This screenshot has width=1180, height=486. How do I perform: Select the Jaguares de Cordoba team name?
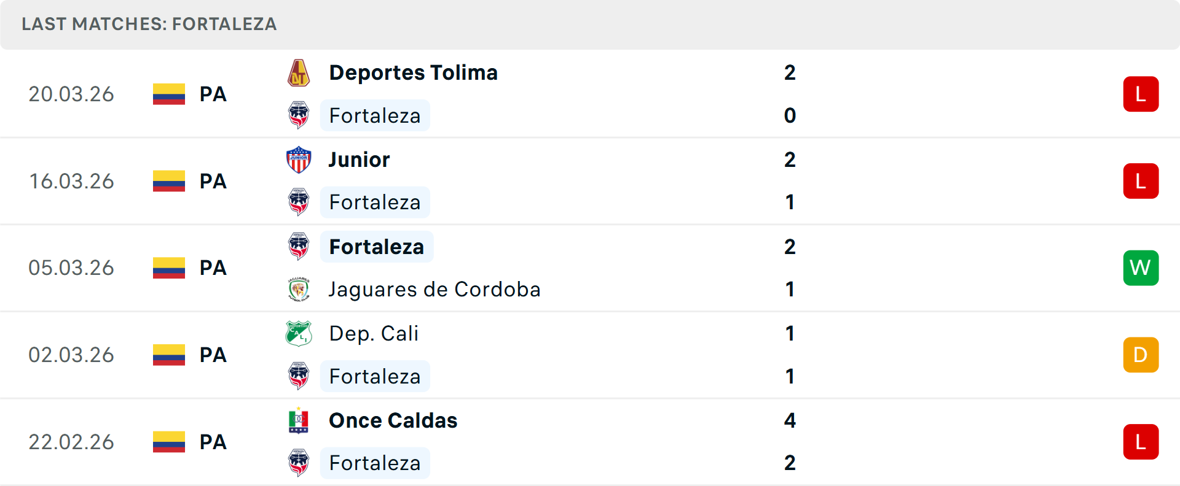pyautogui.click(x=435, y=290)
